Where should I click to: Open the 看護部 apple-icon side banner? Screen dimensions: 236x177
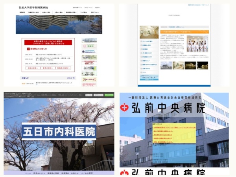89,46
